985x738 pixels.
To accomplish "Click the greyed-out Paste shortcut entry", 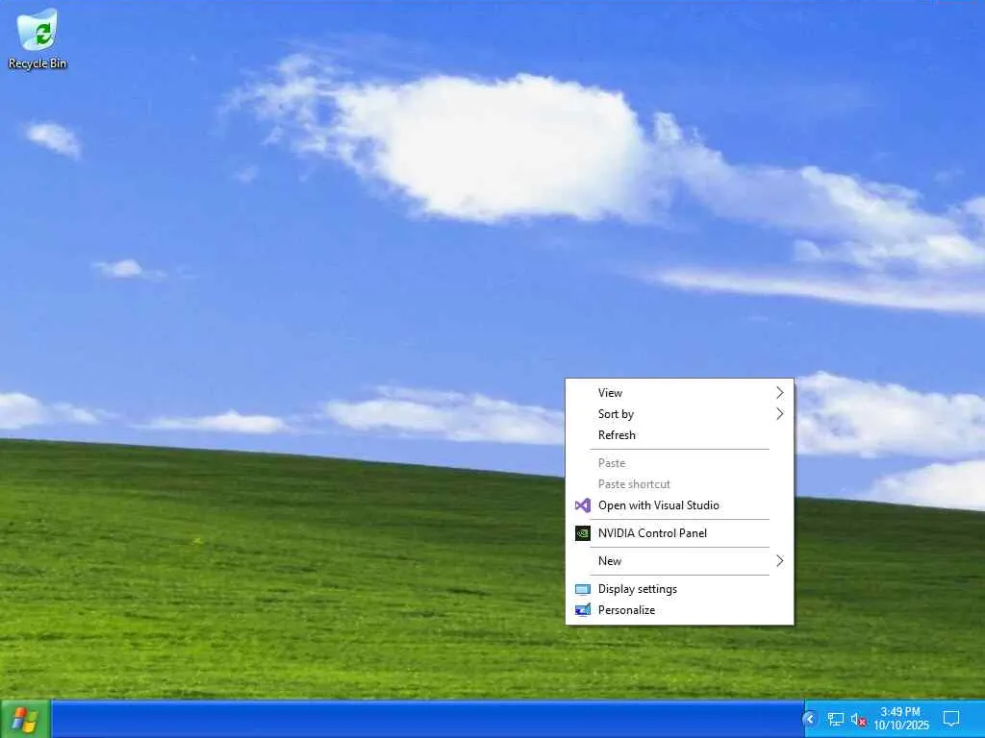I will [680, 484].
